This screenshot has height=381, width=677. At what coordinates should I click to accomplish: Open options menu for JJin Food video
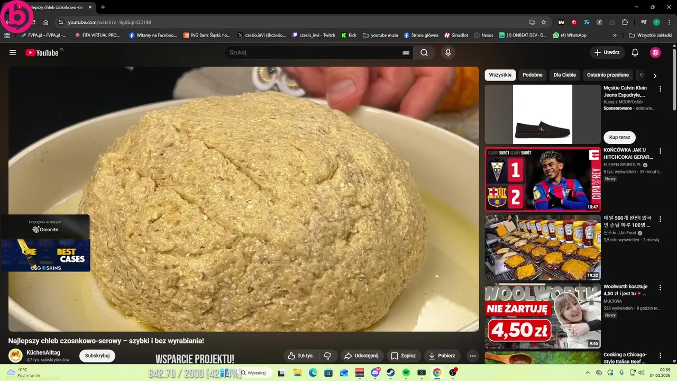[660, 219]
